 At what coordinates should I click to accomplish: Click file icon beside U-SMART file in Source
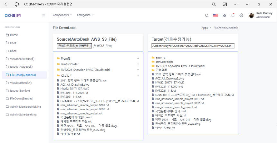(58, 101)
